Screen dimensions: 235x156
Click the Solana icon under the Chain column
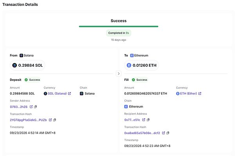81,94
